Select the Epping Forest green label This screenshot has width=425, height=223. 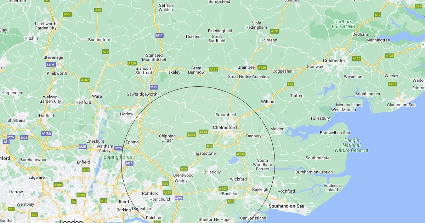pos(119,157)
